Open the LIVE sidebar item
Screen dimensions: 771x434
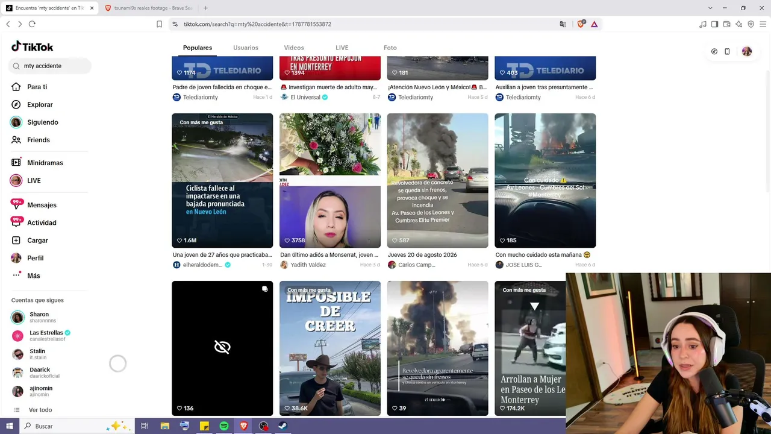point(34,180)
